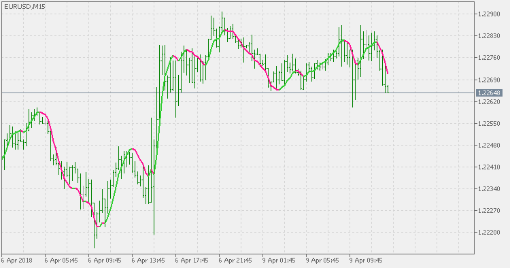510x268 pixels.
Task: Click the 6 Apr 21:45 time label
Action: [235, 261]
